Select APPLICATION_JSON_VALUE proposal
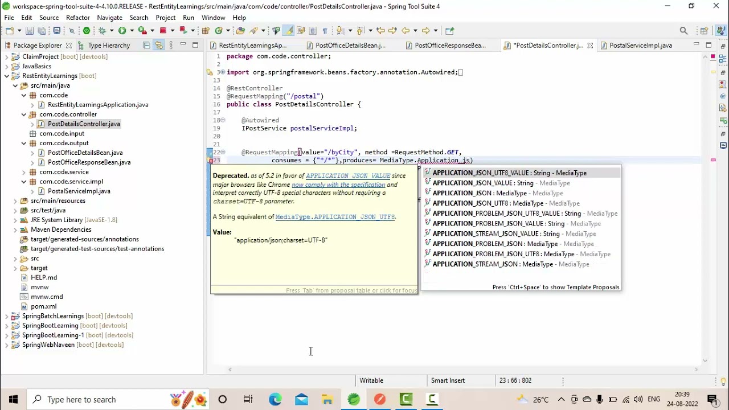Viewport: 729px width, 410px height. (x=521, y=183)
